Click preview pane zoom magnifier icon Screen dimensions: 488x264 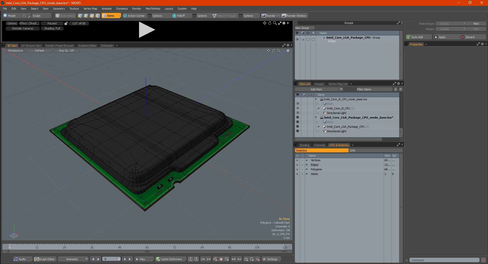275,23
